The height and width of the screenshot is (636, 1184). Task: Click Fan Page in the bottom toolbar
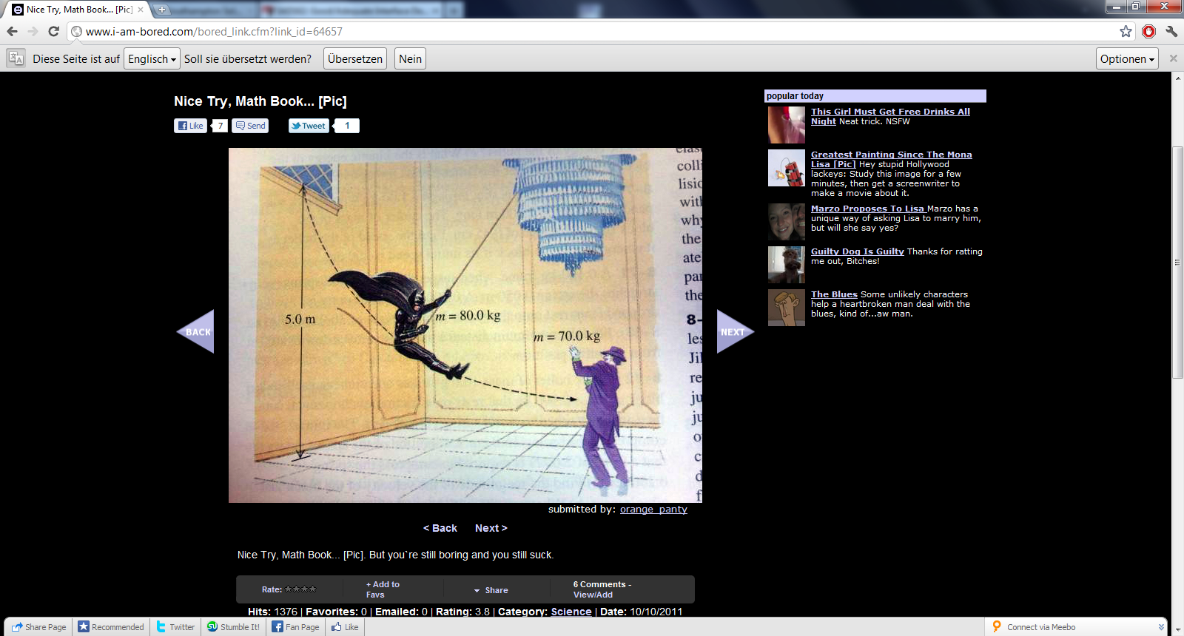(295, 627)
